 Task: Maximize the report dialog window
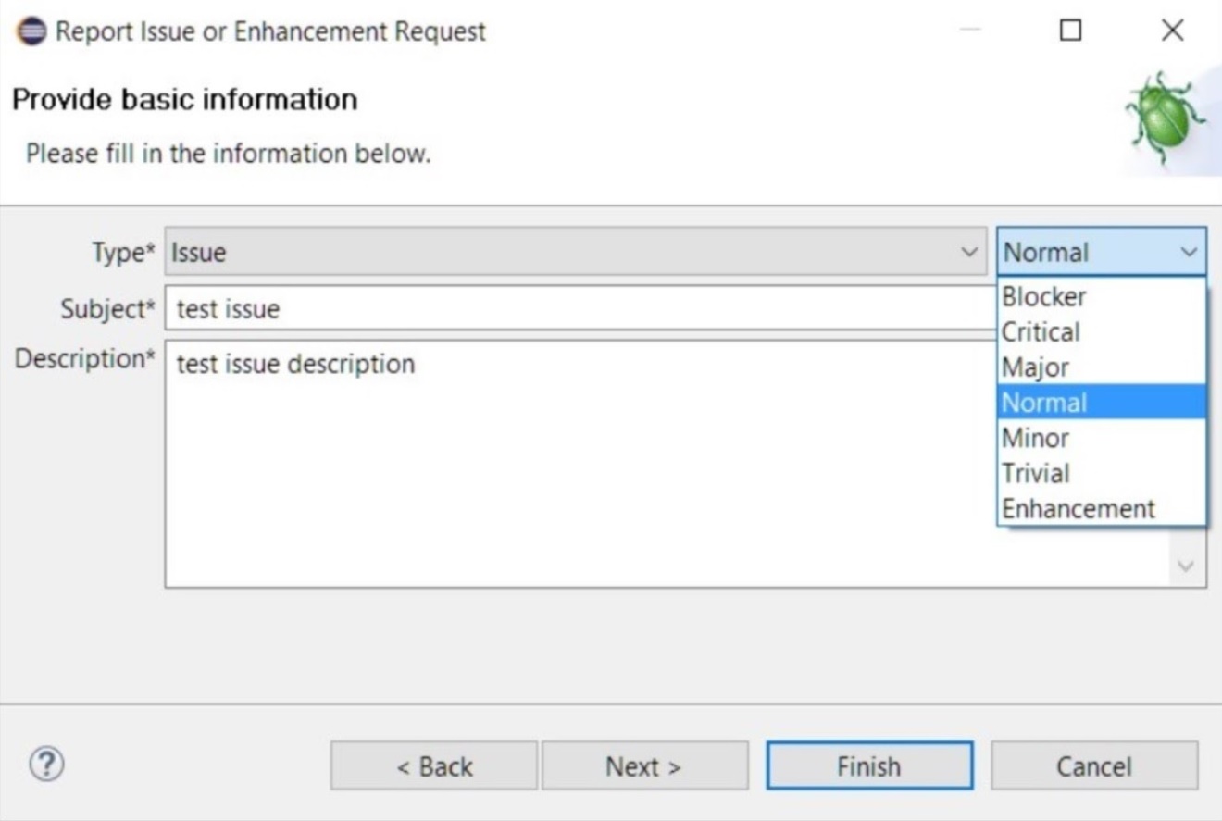coord(1070,31)
